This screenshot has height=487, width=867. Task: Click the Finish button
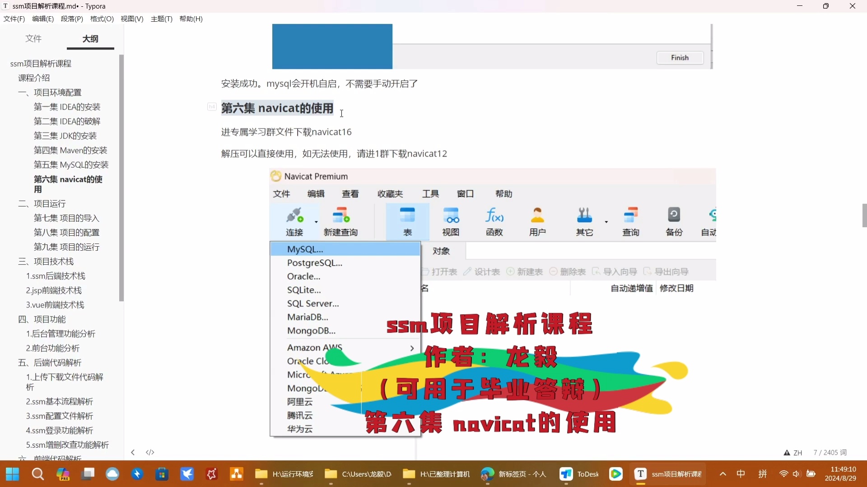(680, 58)
